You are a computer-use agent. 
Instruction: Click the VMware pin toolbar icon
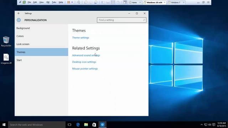(x=20, y=2)
